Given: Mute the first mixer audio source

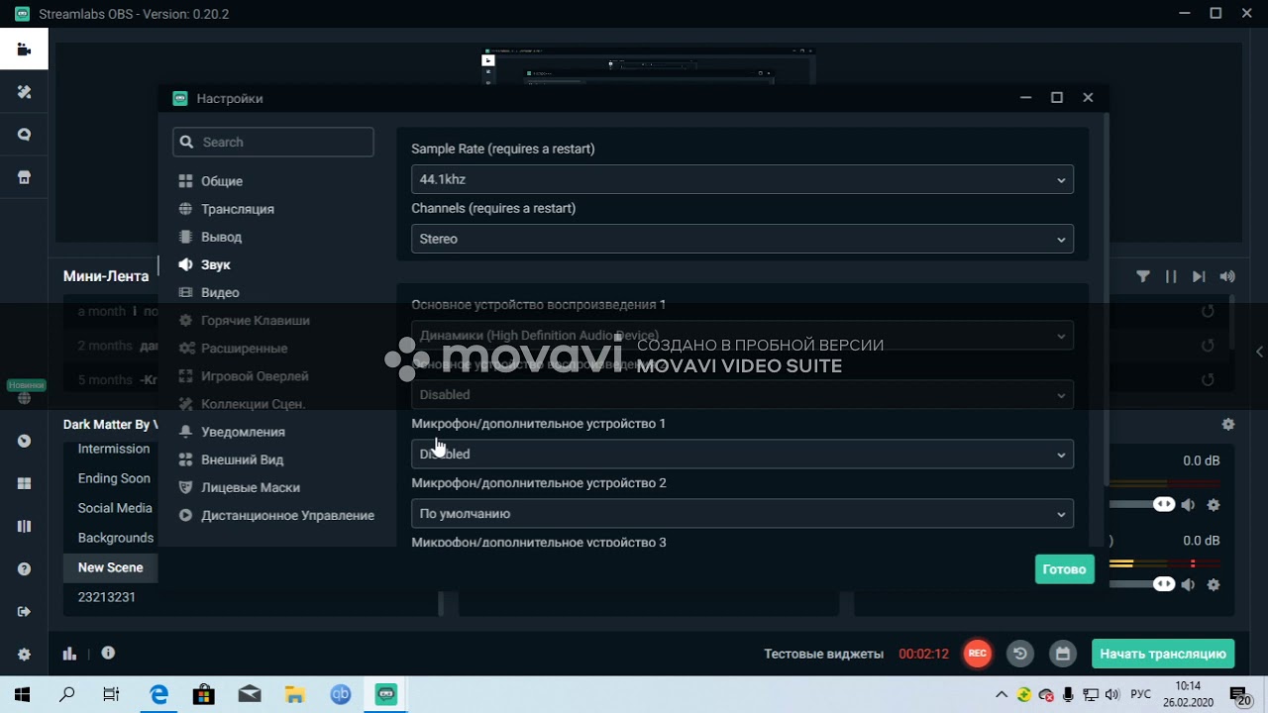Looking at the screenshot, I should (x=1188, y=505).
